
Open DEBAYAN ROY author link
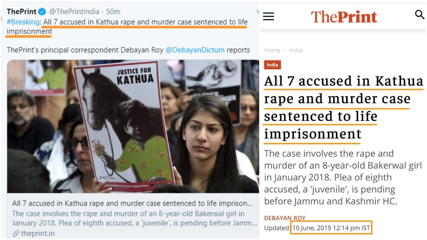click(x=285, y=218)
